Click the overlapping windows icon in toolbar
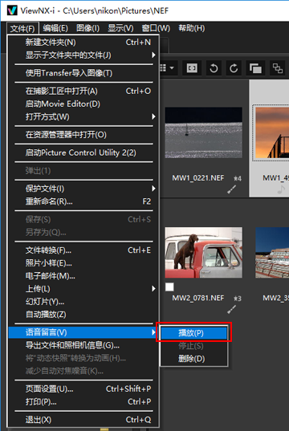This screenshot has width=289, height=431. click(x=255, y=68)
